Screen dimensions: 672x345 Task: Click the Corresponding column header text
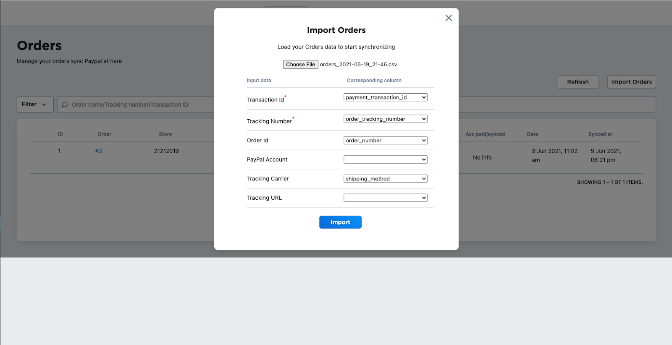[x=374, y=81]
